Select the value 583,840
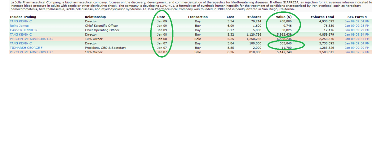 coord(286,43)
